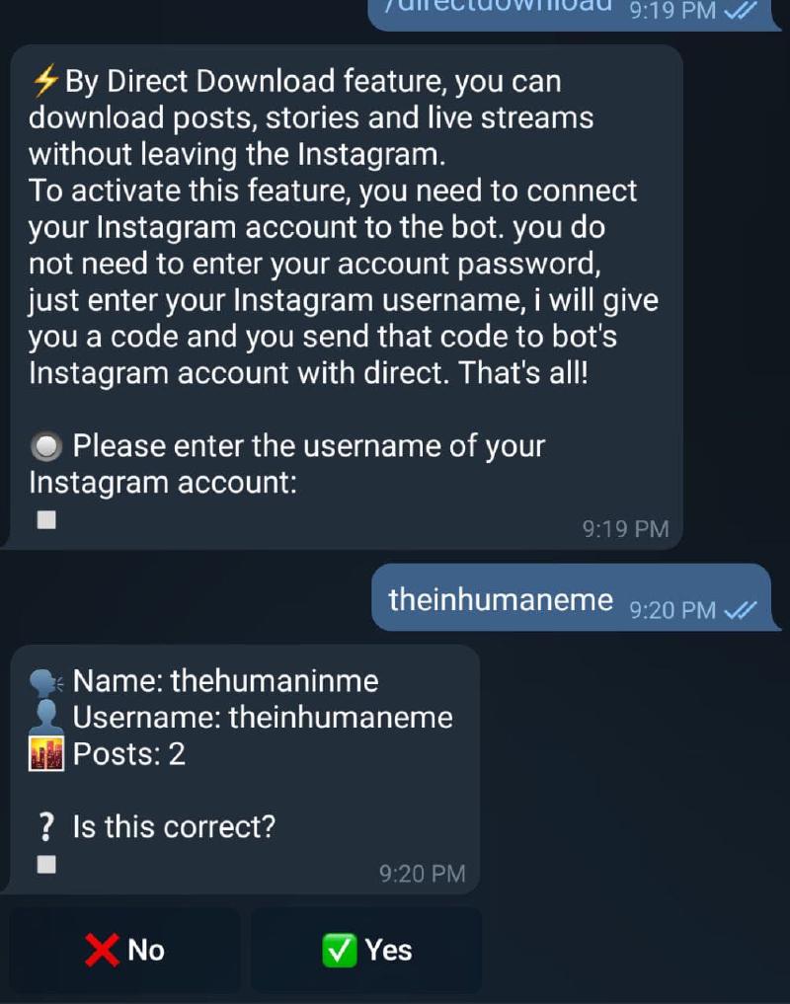Tap the double-check mark on directdownload message
Screen dimensions: 790x1004
740,10
